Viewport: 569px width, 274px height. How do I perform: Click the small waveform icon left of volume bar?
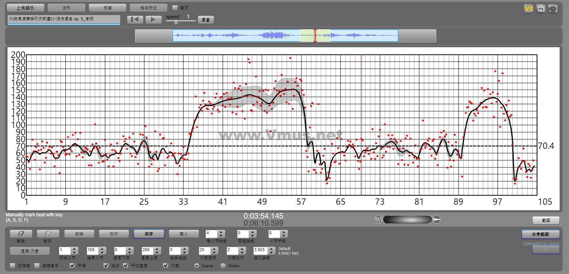click(x=379, y=219)
